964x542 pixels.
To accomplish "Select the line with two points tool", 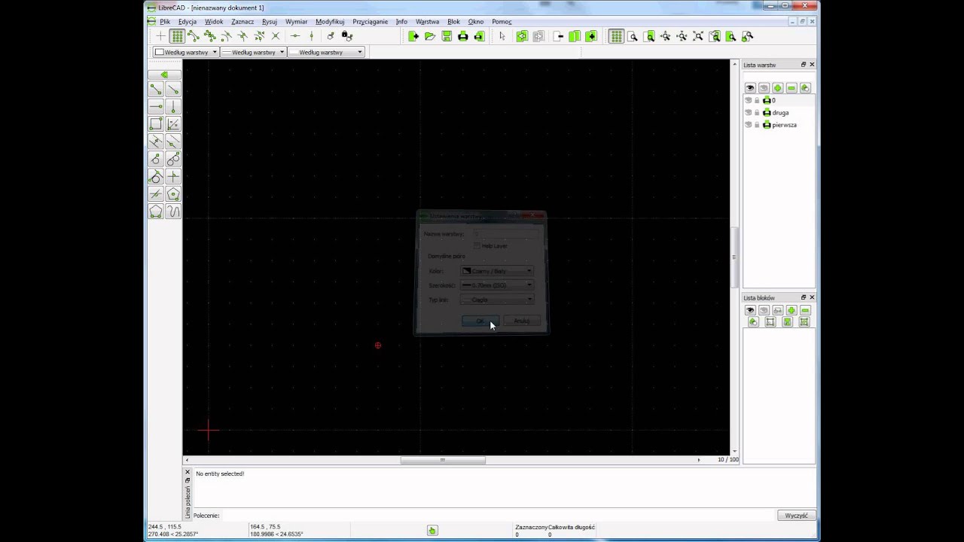I will coord(156,90).
